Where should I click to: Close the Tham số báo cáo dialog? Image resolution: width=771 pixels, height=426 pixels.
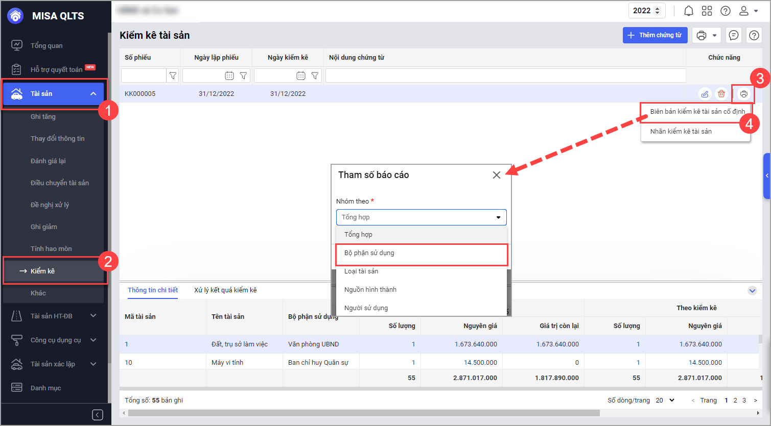(496, 175)
